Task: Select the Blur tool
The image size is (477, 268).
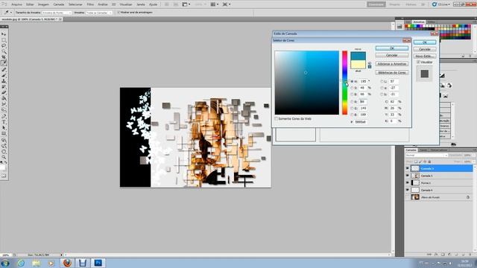Action: (x=4, y=104)
